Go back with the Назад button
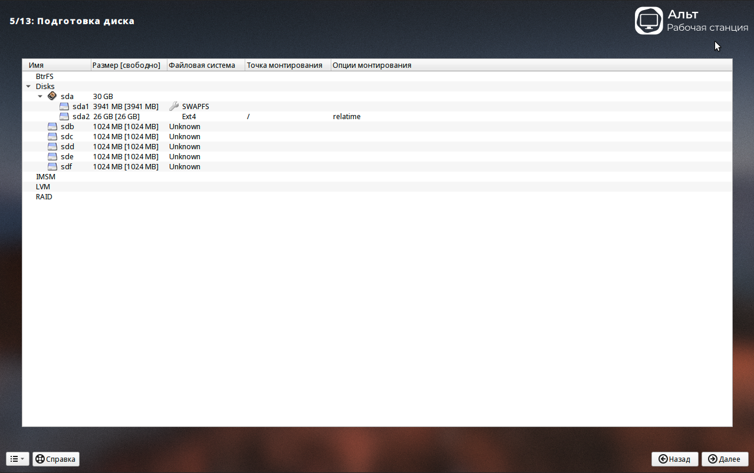 (x=674, y=459)
